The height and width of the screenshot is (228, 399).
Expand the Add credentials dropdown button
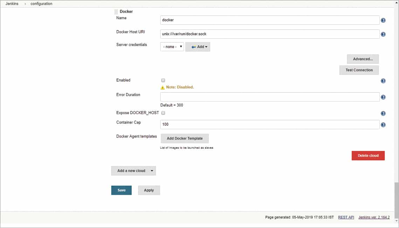click(x=198, y=47)
